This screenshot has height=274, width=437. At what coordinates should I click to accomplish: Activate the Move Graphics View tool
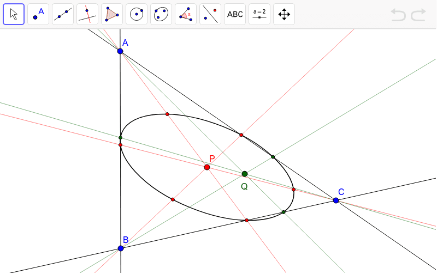tap(284, 14)
